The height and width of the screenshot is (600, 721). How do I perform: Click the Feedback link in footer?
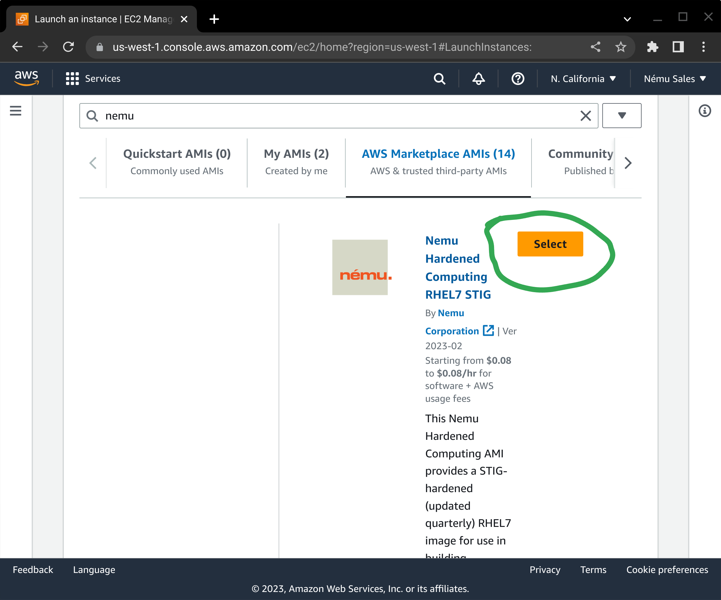coord(33,569)
